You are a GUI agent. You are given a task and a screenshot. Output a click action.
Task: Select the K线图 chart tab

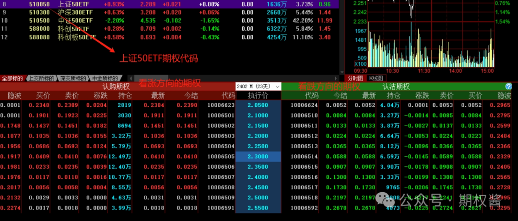376,78
